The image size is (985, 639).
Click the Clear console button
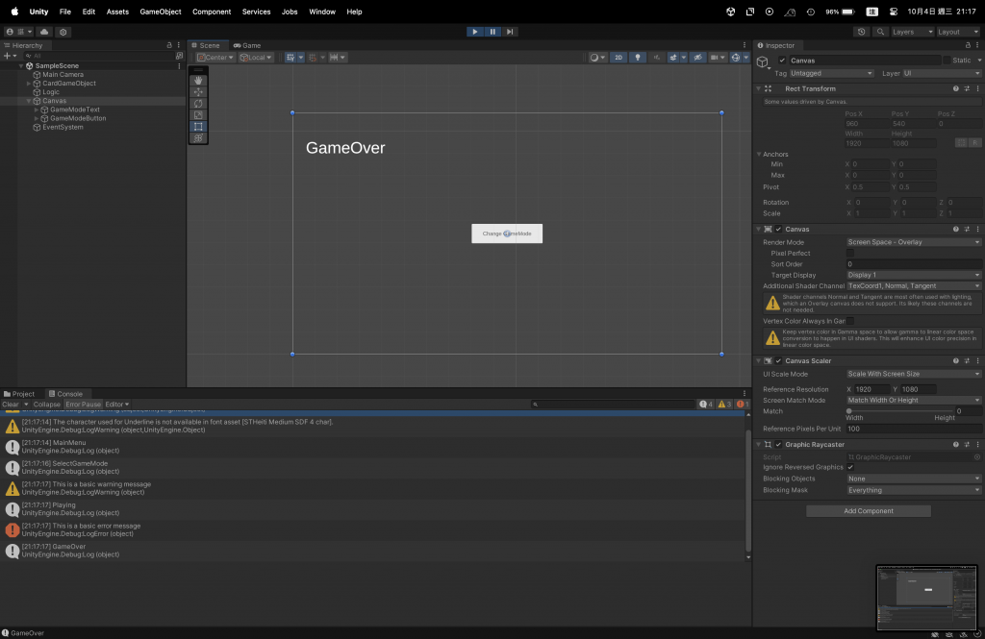(11, 405)
